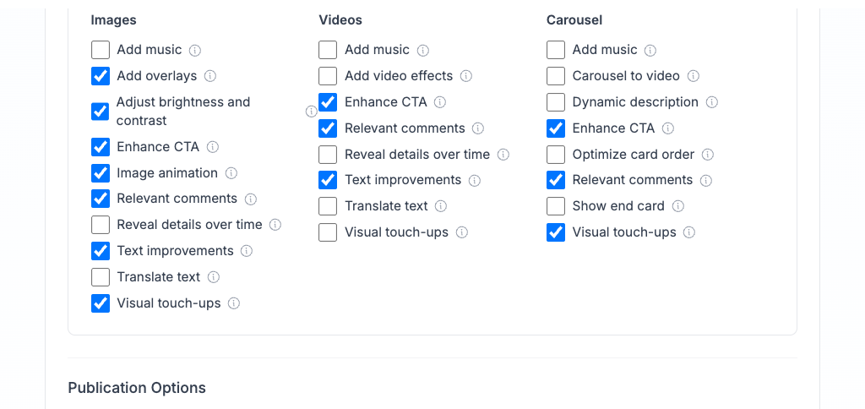Click info icon next to Optimize card order
This screenshot has height=409, width=865.
coord(708,155)
